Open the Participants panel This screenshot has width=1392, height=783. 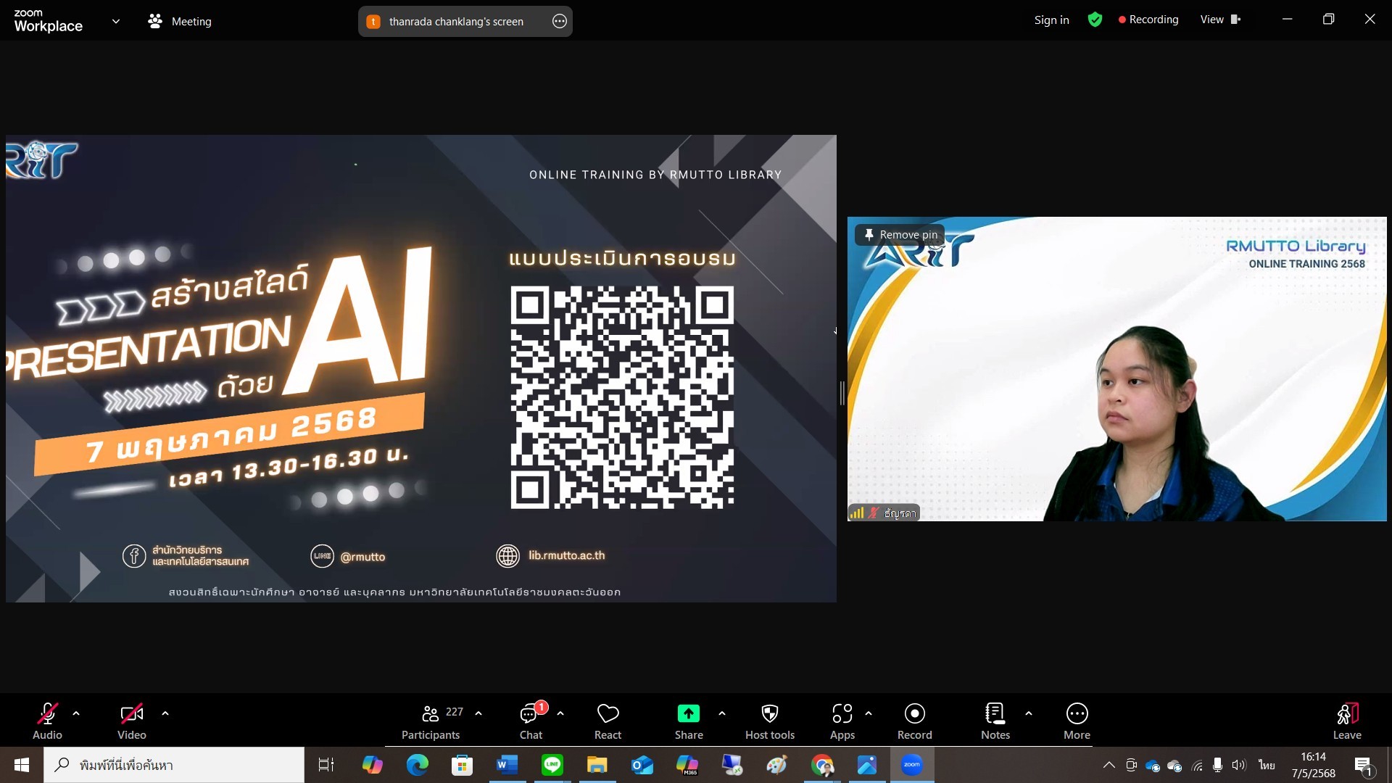pyautogui.click(x=432, y=721)
